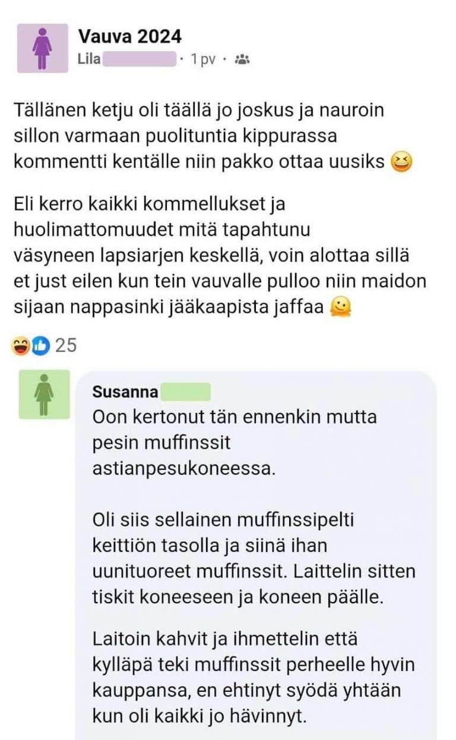Screen dimensions: 456x740
Task: Open commenter Susanna's profile name
Action: pyautogui.click(x=125, y=392)
